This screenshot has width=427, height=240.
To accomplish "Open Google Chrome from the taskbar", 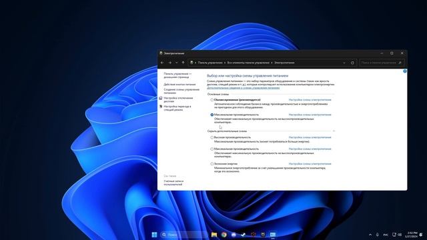I will [x=224, y=235].
